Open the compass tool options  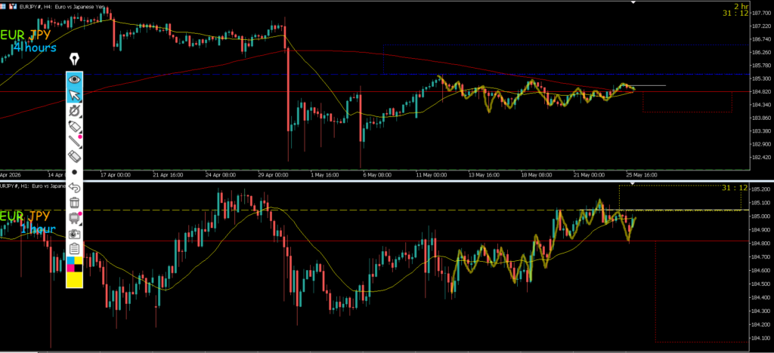pyautogui.click(x=75, y=110)
